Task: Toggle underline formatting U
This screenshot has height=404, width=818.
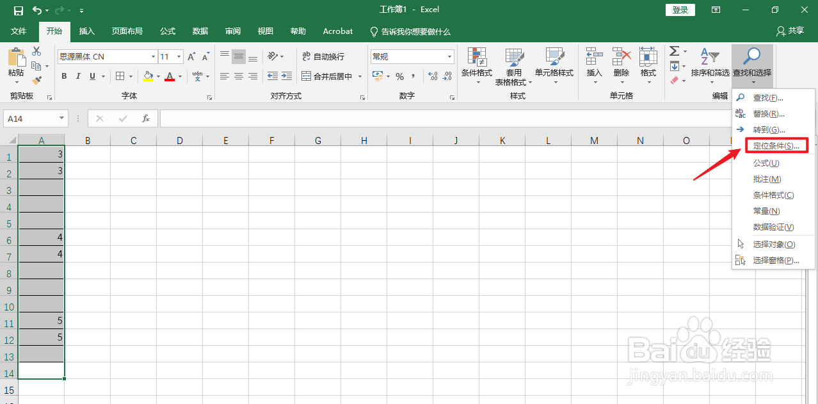Action: (x=92, y=76)
